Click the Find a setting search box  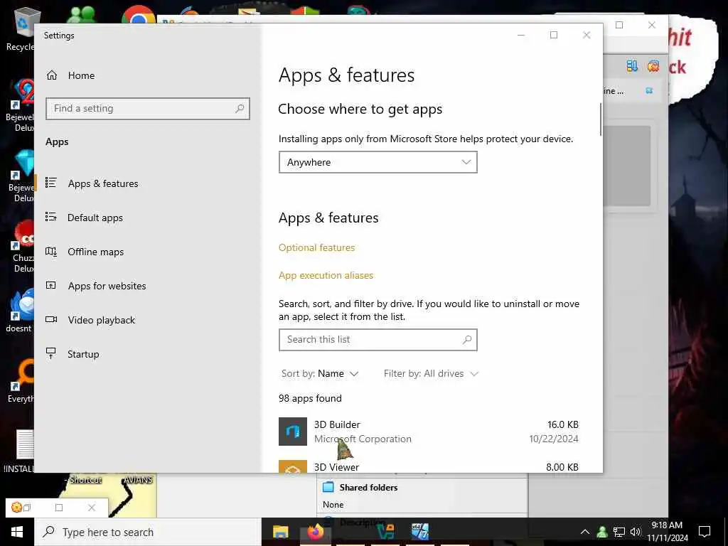point(148,109)
